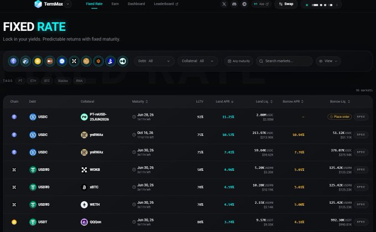The height and width of the screenshot is (232, 376).
Task: Select the Stables tag filter
Action: [x=63, y=81]
